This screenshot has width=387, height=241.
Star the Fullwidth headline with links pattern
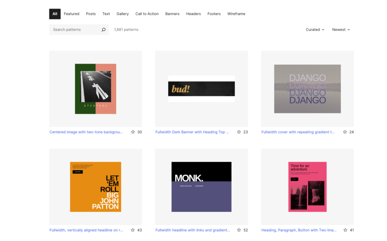pos(239,230)
